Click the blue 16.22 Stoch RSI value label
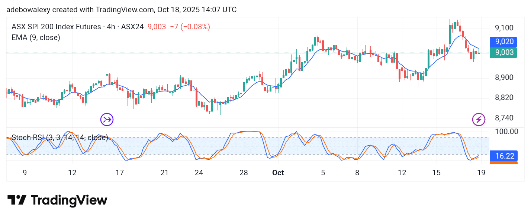 [x=504, y=156]
